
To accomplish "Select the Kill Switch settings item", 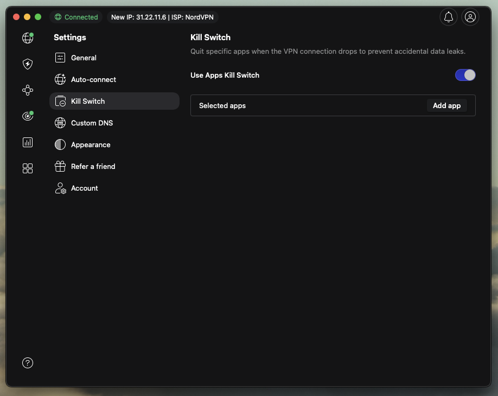I will tap(114, 101).
